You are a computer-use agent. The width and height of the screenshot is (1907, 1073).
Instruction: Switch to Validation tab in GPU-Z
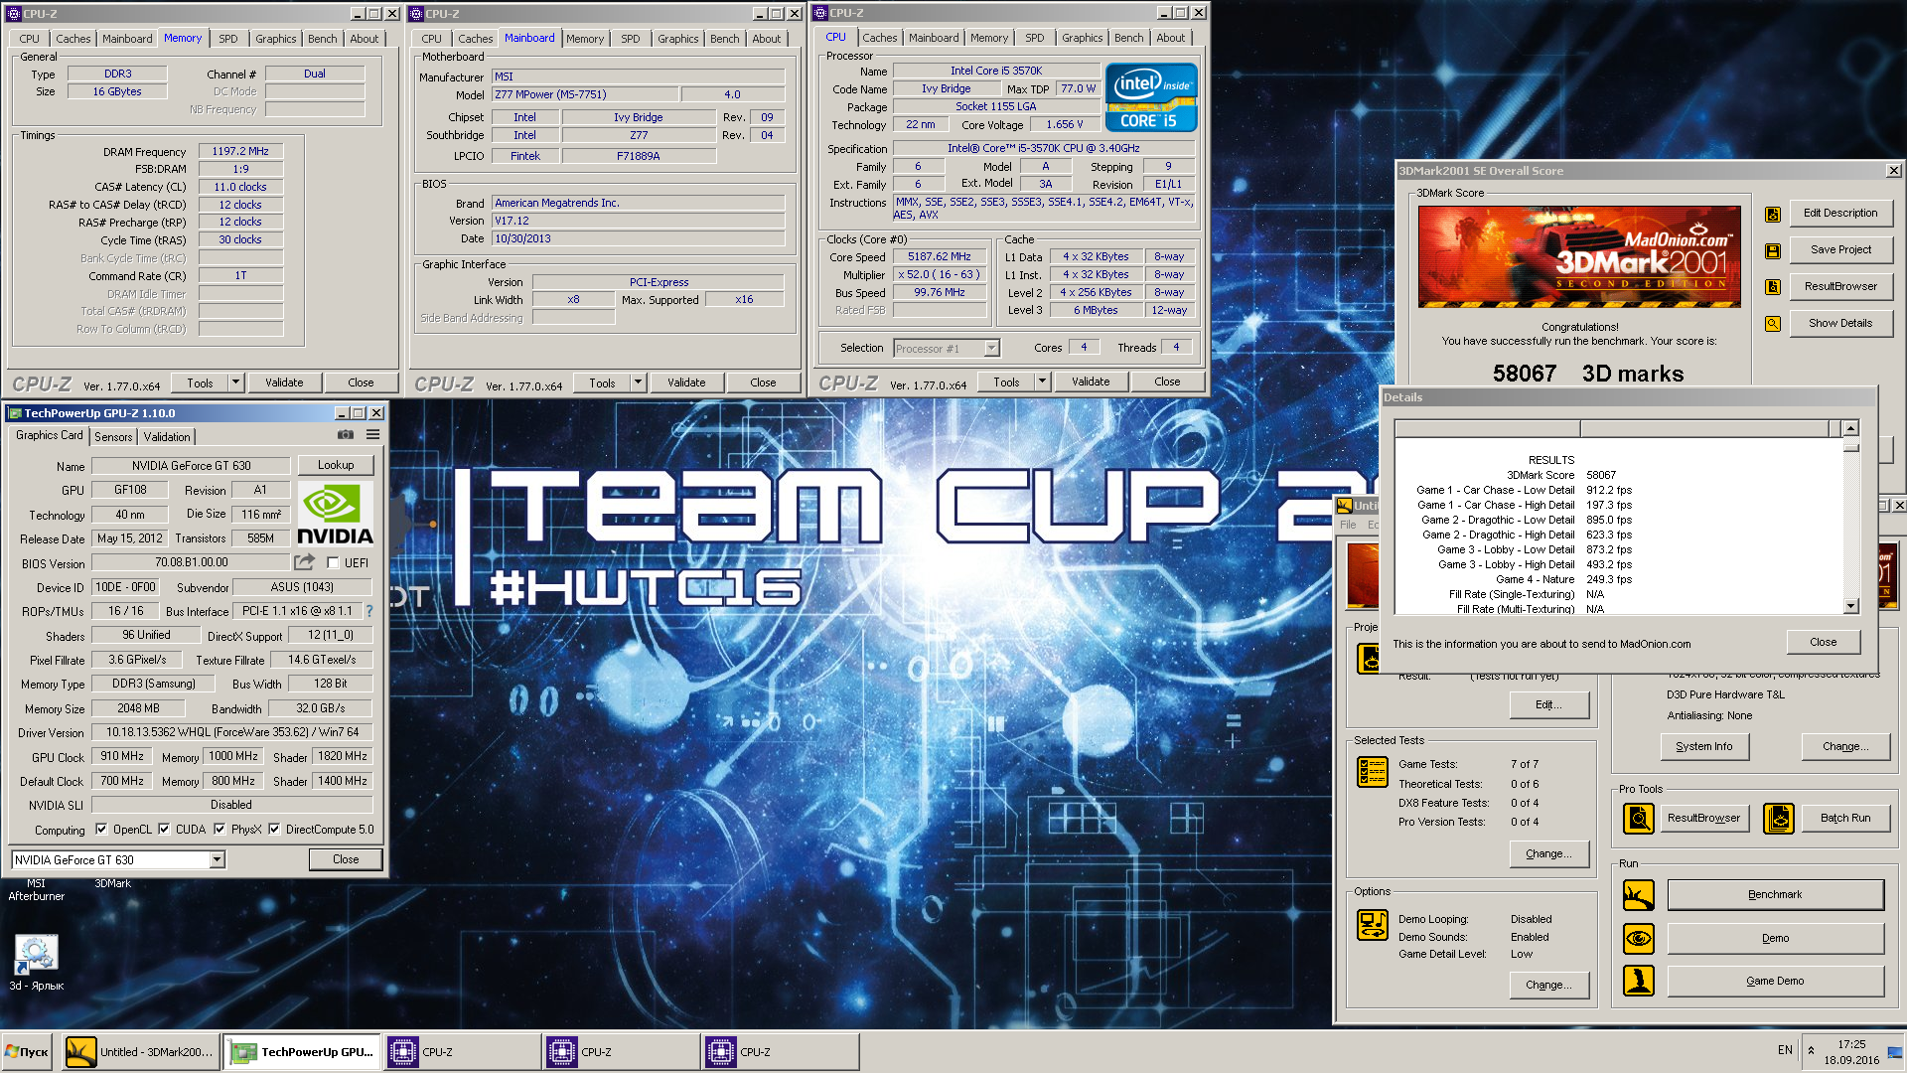click(167, 437)
